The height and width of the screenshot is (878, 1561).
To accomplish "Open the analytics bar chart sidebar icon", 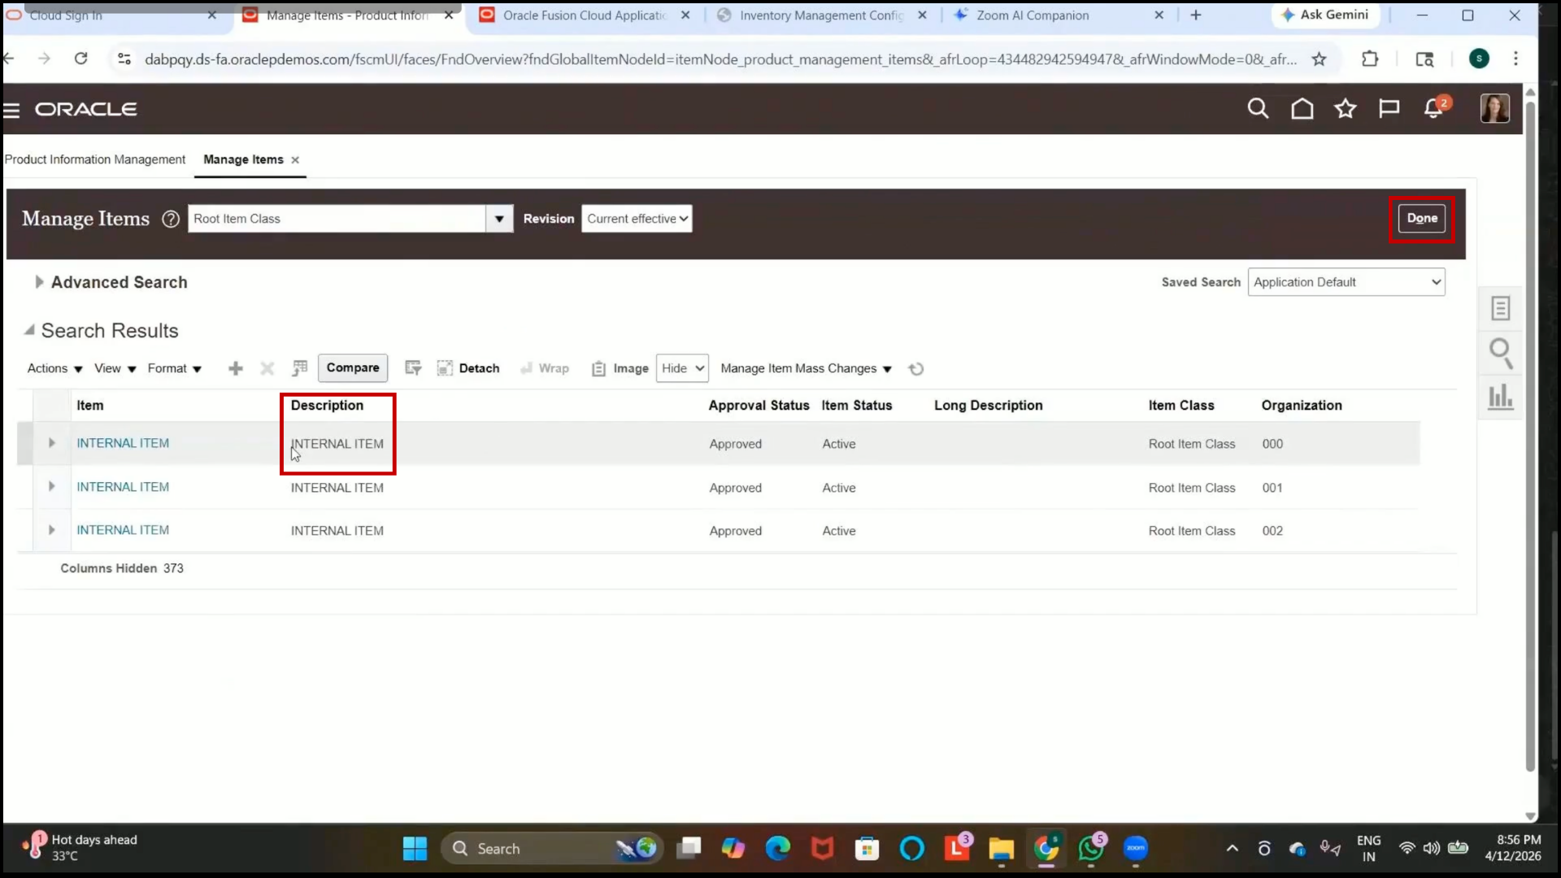I will tap(1500, 398).
